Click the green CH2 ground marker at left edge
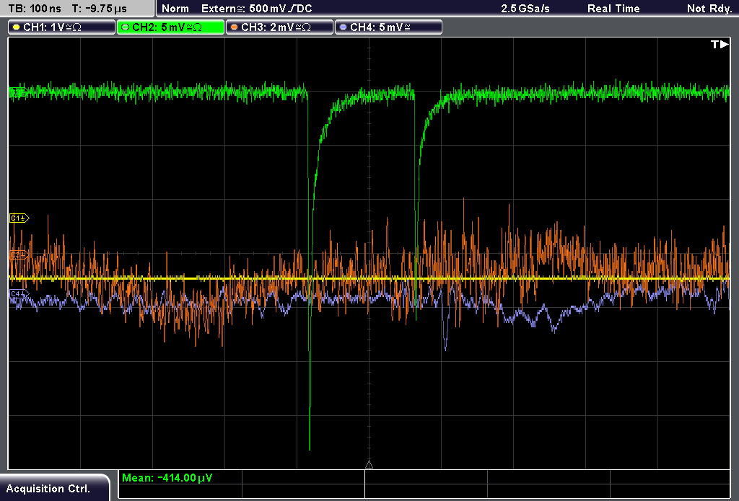Image resolution: width=739 pixels, height=501 pixels. [17, 92]
